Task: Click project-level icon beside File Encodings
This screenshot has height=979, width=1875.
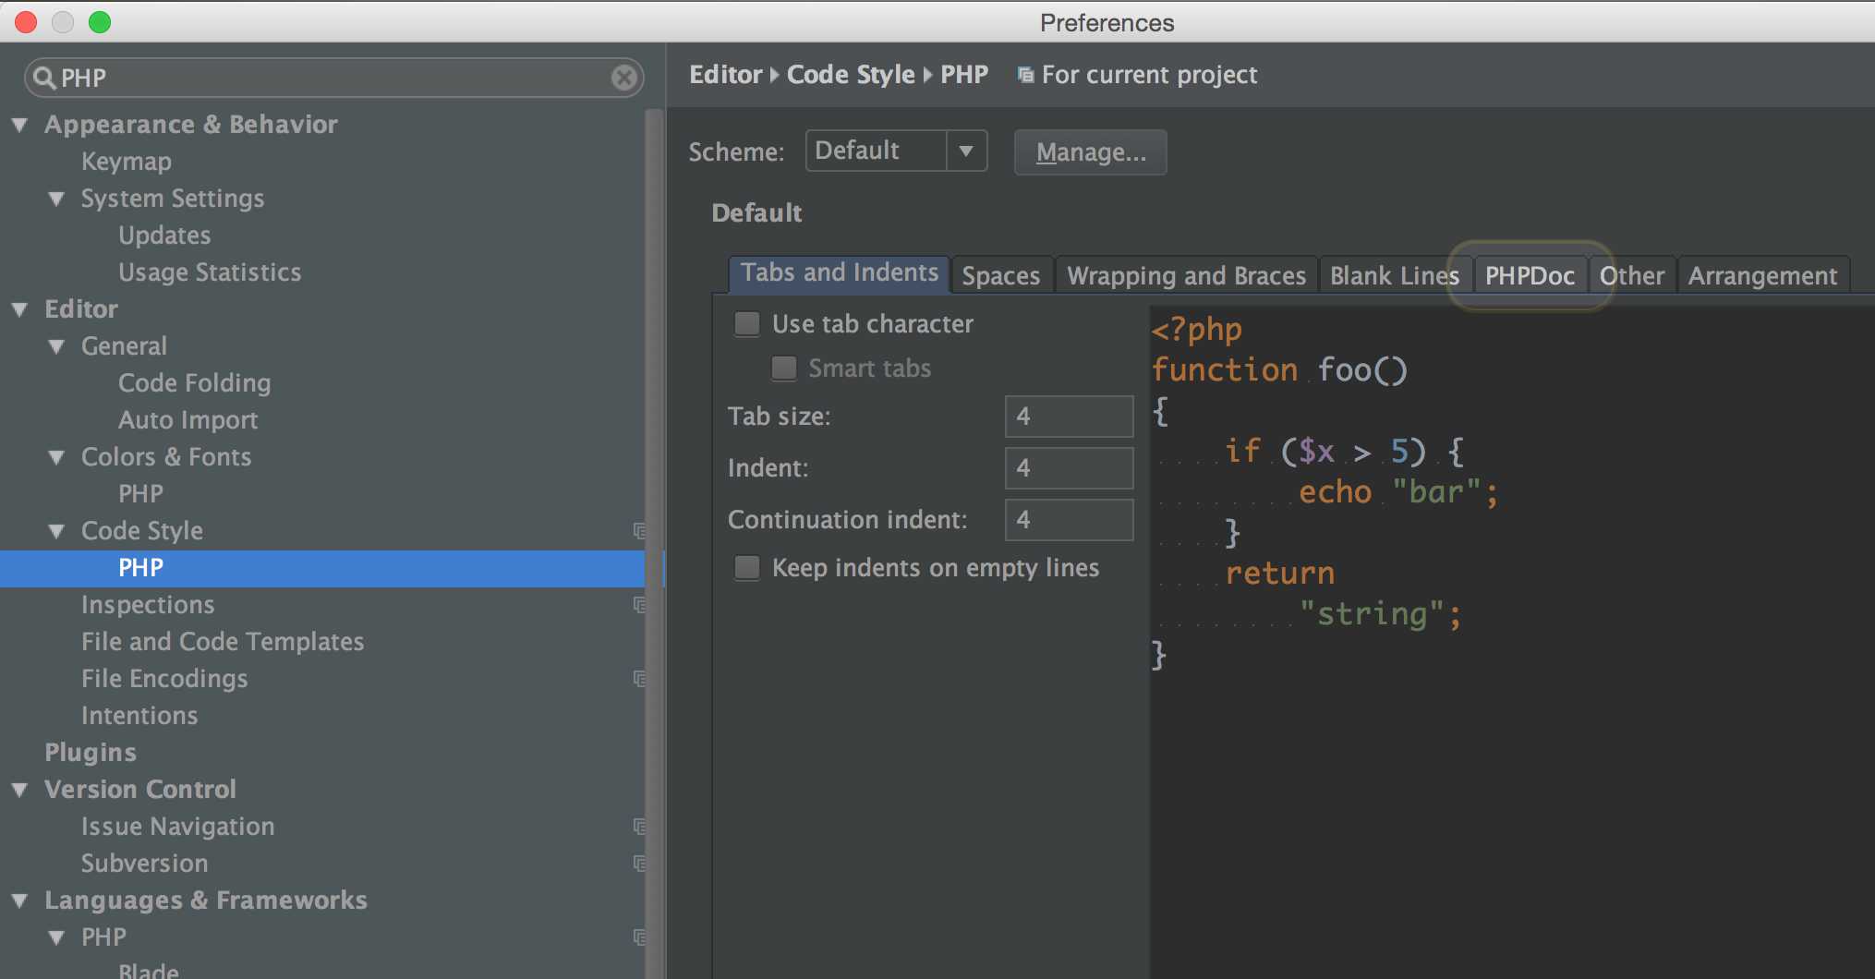Action: pos(638,678)
